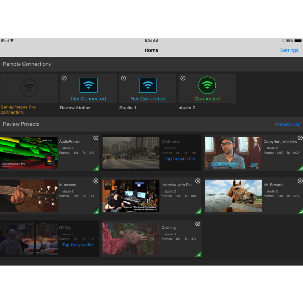Image resolution: width=303 pixels, height=303 pixels.
Task: Select the Studio 1 Wi-Fi connection icon
Action: point(147,86)
